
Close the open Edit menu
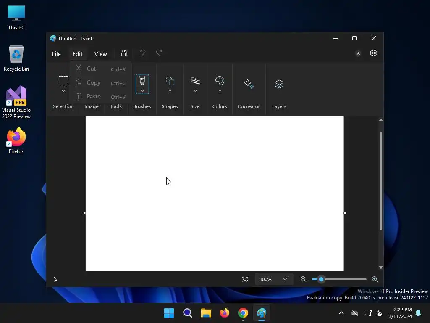point(78,54)
